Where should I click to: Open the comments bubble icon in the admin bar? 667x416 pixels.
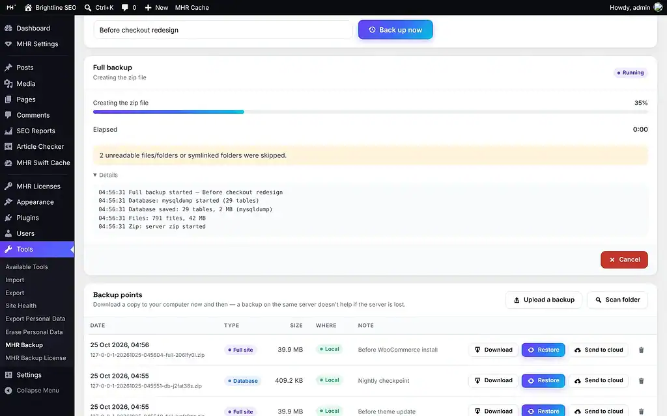(124, 8)
